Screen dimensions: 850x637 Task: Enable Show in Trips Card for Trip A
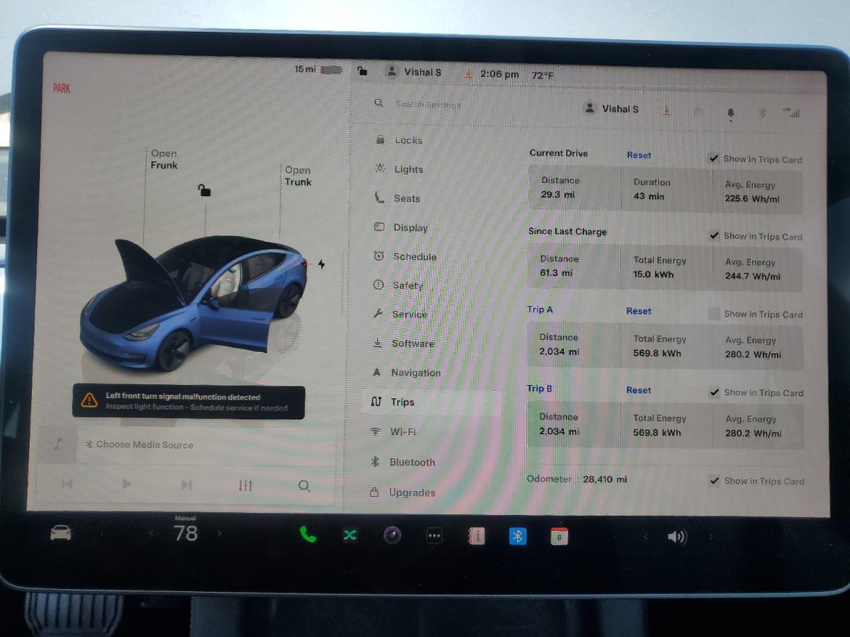[715, 313]
